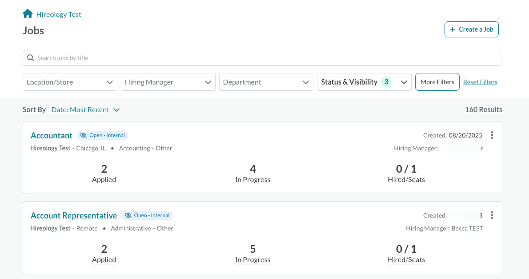The image size is (529, 279).
Task: Click the Created: 08/20/2025 date text
Action: pos(453,135)
